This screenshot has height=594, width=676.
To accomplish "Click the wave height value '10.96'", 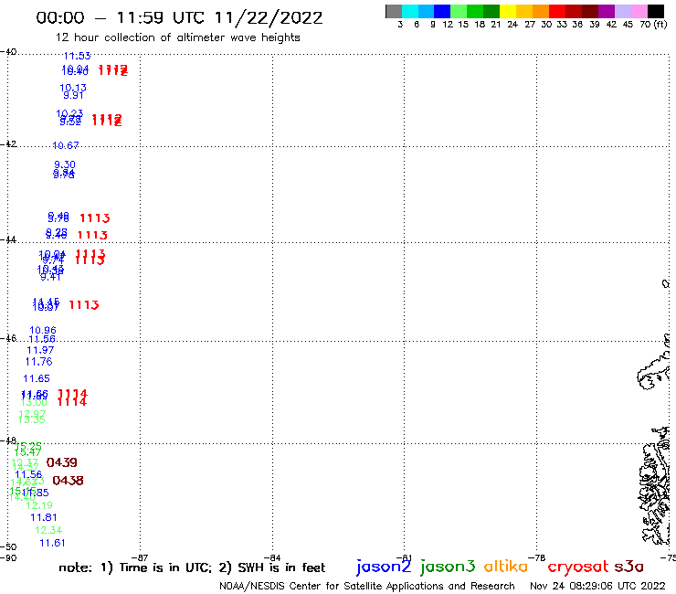I will 43,331.
